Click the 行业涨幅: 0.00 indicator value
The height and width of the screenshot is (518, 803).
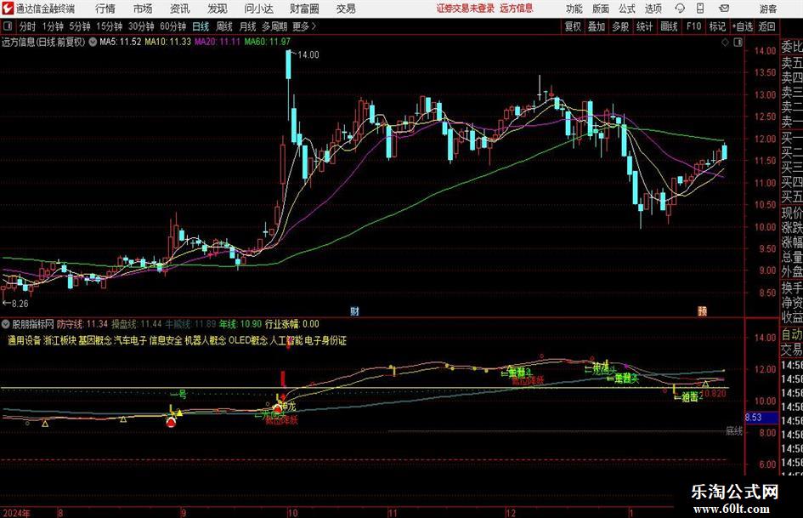tap(292, 324)
